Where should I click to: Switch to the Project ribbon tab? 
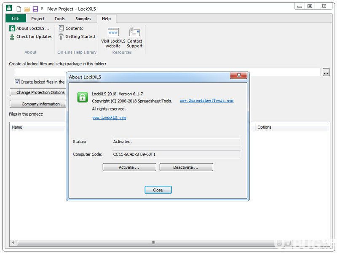pyautogui.click(x=37, y=19)
